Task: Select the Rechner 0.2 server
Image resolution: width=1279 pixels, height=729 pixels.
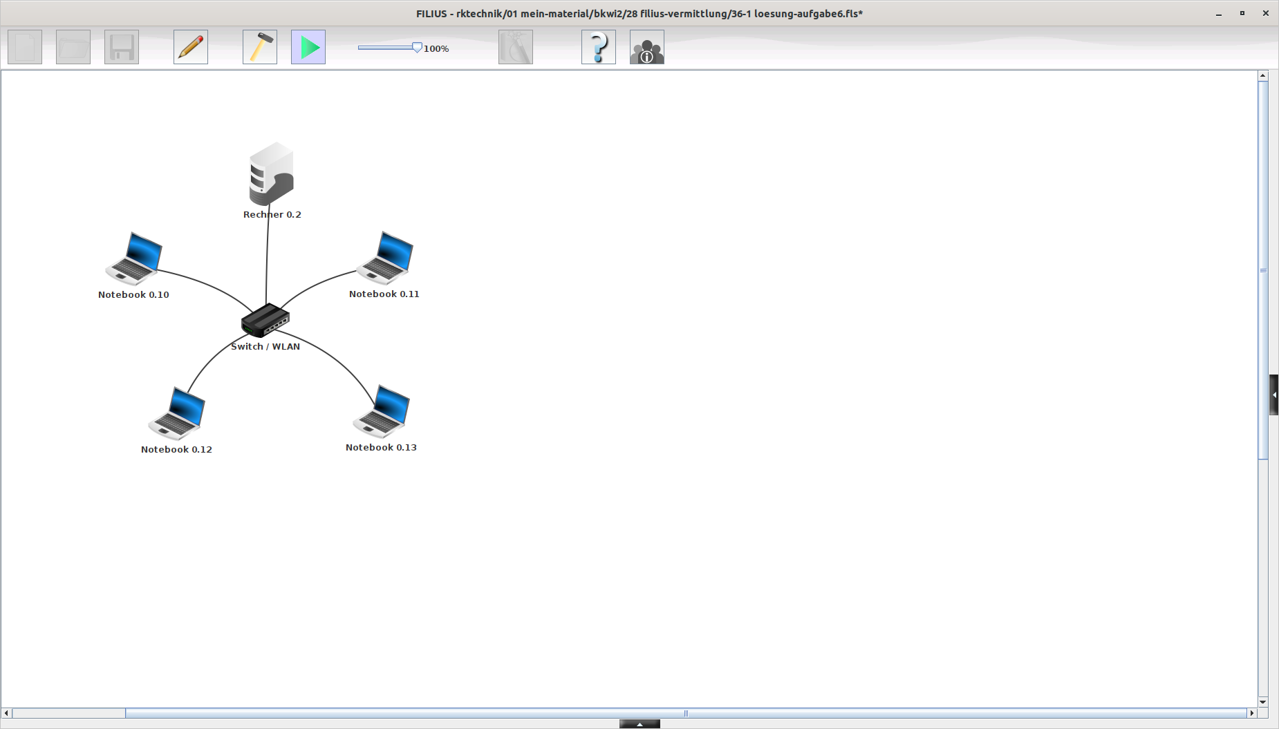Action: pyautogui.click(x=271, y=174)
